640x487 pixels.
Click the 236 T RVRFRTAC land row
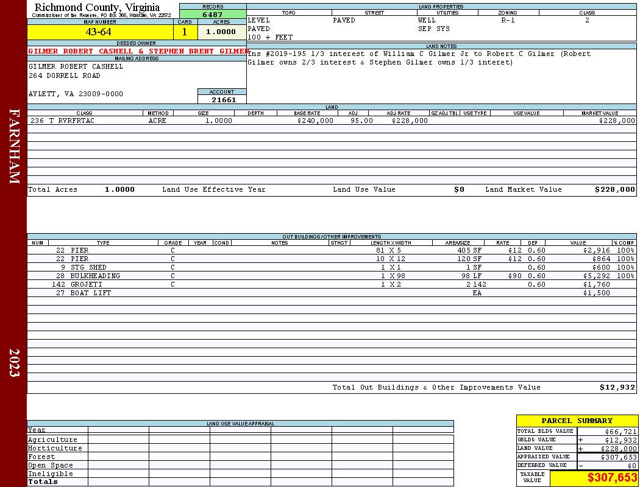(x=332, y=121)
